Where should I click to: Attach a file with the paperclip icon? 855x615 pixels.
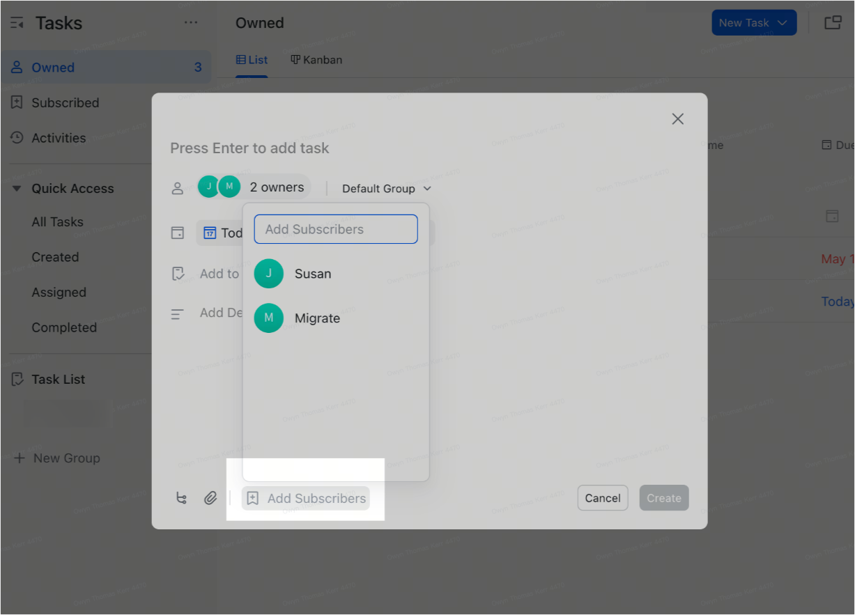(x=210, y=498)
